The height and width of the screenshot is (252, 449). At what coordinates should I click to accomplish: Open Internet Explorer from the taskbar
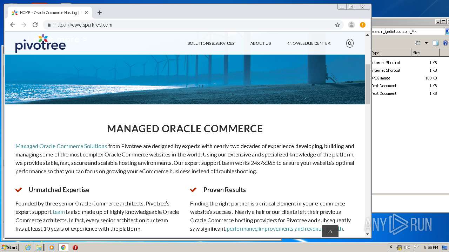point(28,247)
